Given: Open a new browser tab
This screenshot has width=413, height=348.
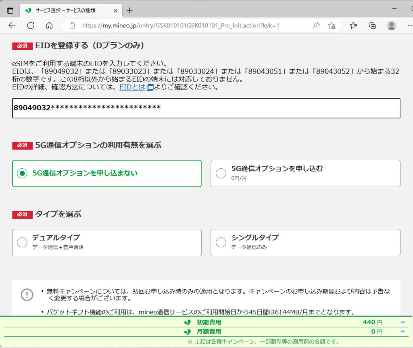Looking at the screenshot, I should pos(129,10).
